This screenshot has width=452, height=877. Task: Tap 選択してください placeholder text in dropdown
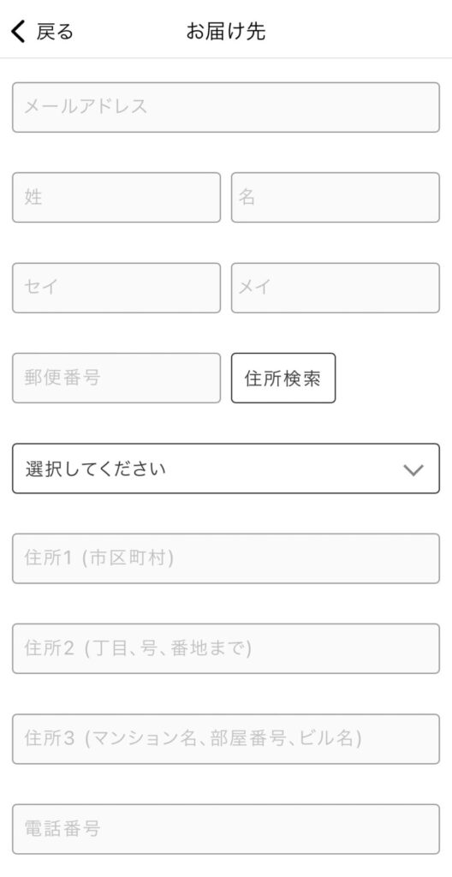click(x=95, y=468)
